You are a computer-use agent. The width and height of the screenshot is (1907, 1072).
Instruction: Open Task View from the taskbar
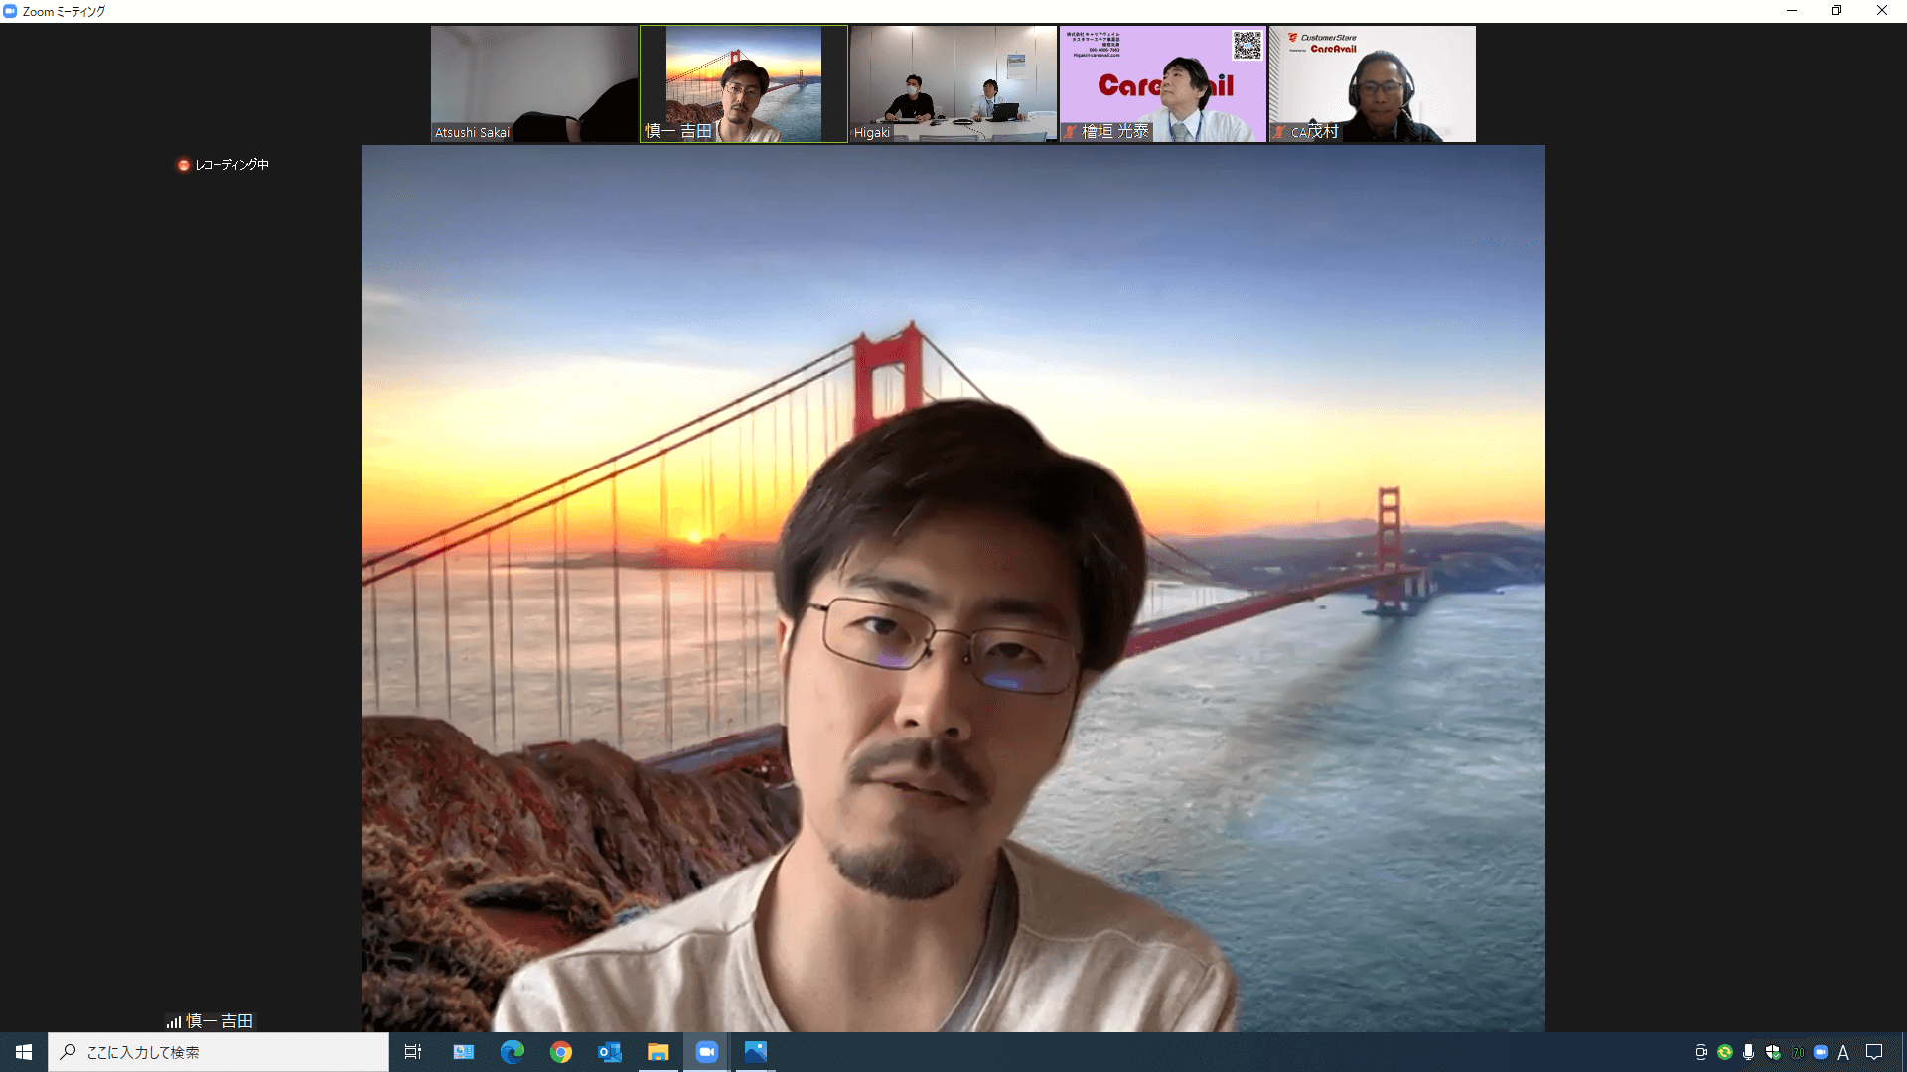tap(413, 1052)
